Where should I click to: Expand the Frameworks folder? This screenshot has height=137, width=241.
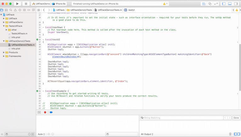point(4,56)
